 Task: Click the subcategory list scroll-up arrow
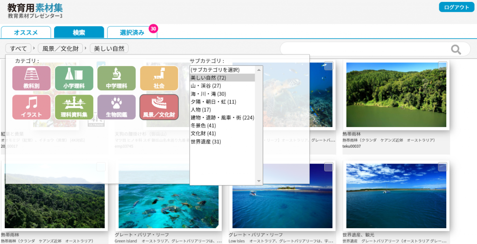pos(259,70)
